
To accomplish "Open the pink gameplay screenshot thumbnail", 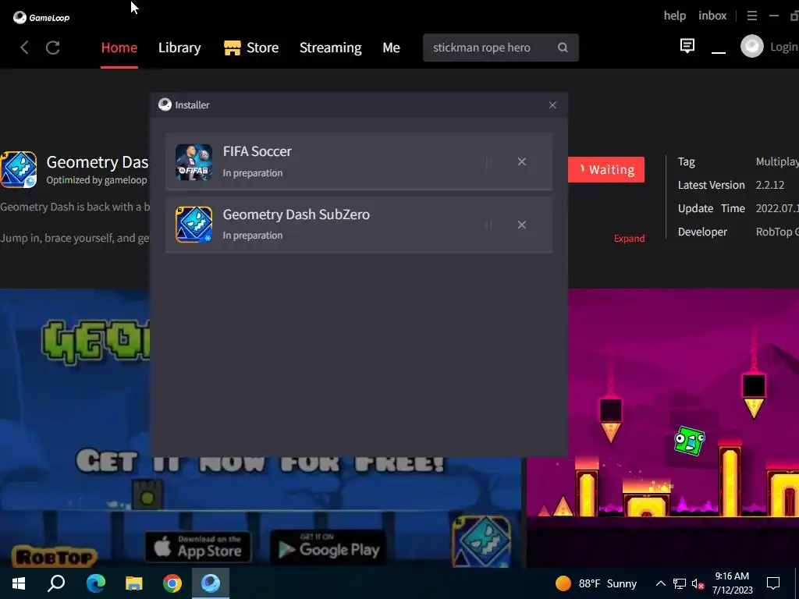I will coord(662,428).
